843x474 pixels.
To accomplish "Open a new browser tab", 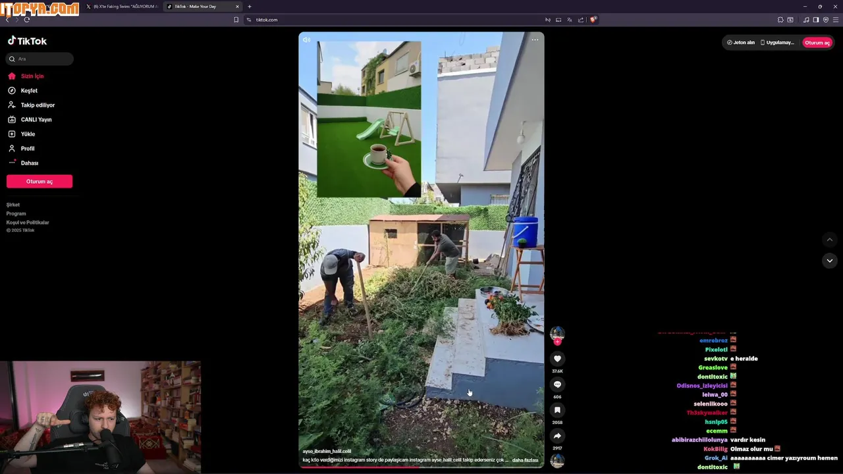I will pos(250,7).
